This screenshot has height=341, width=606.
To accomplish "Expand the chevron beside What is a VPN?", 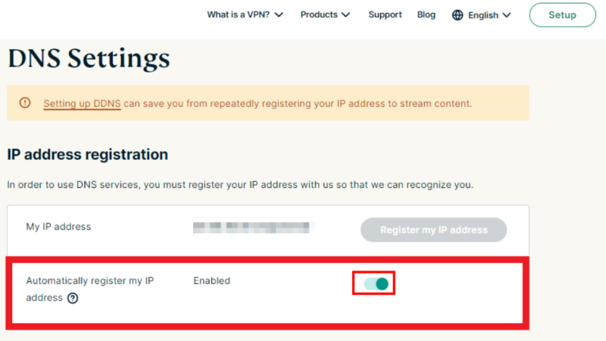I will [x=278, y=15].
